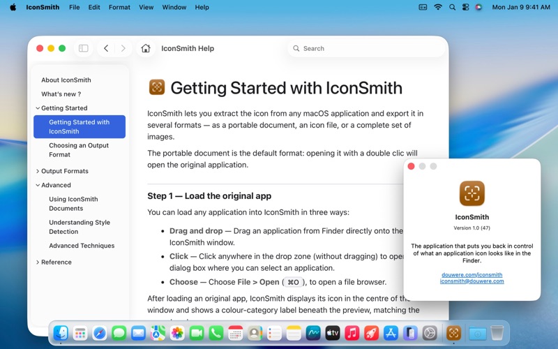Open Finder from the Dock
Image resolution: width=558 pixels, height=349 pixels.
61,334
